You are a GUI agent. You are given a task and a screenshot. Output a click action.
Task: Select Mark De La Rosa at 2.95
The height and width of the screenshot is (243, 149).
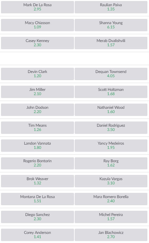[37, 7]
